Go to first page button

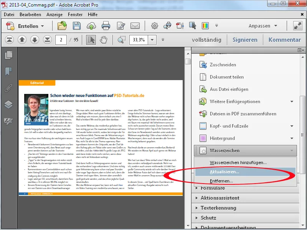[9, 40]
